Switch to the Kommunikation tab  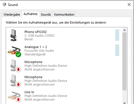click(x=64, y=14)
